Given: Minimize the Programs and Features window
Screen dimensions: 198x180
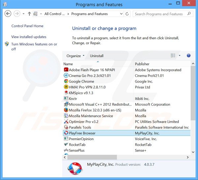Looking at the screenshot, I should [x=170, y=3].
